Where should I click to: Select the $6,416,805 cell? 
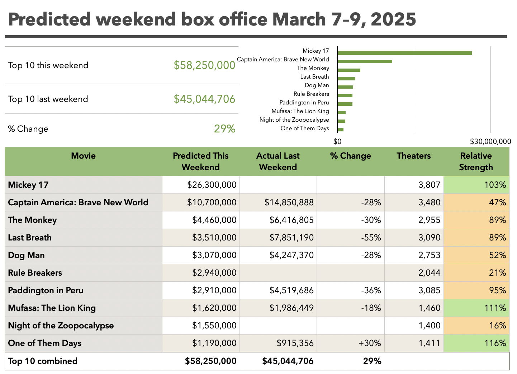tap(278, 220)
